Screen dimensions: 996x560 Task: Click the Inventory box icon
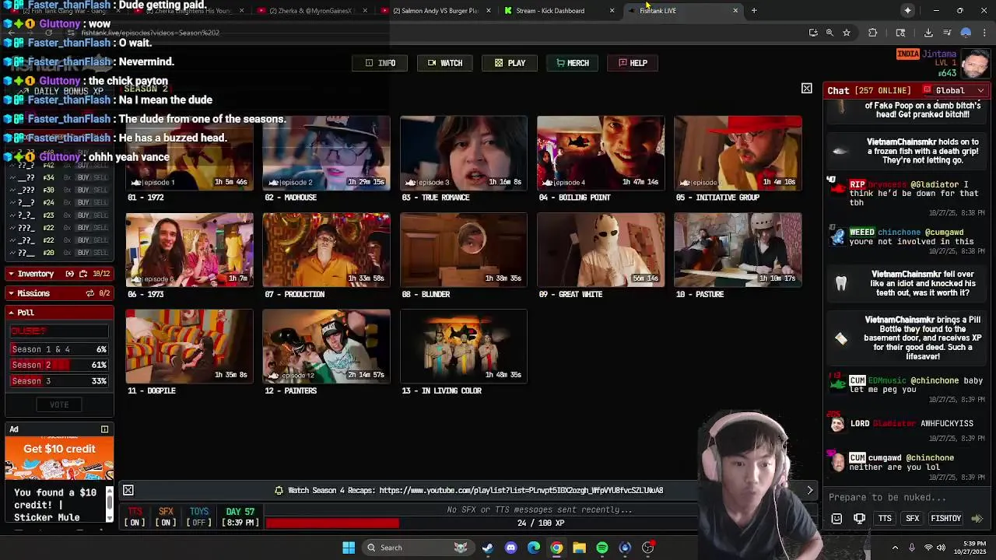coord(85,274)
